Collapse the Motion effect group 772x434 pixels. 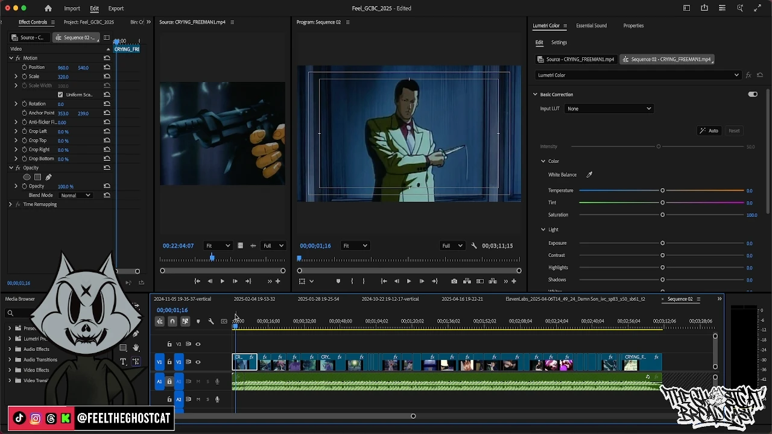coord(11,58)
